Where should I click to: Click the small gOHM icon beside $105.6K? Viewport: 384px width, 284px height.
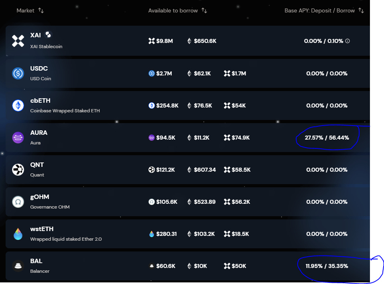pos(152,202)
